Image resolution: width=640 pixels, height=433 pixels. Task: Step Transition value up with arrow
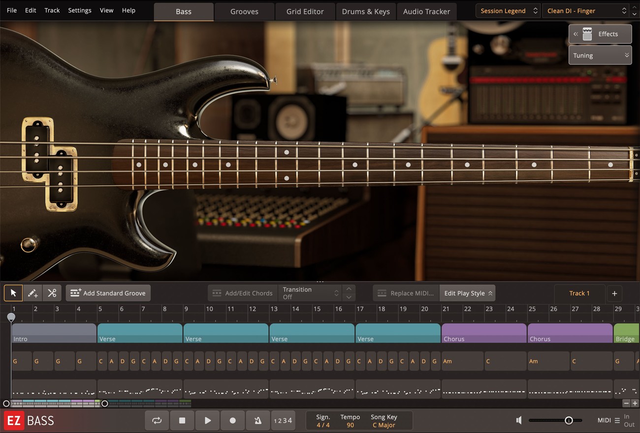pos(349,289)
